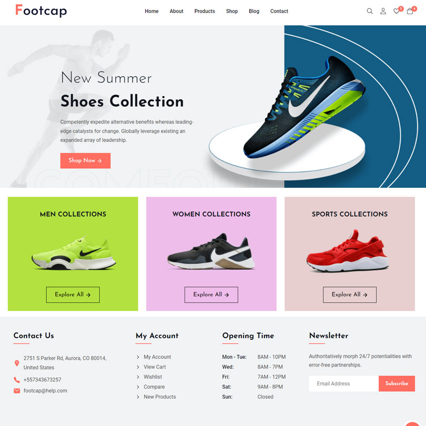Image resolution: width=426 pixels, height=426 pixels.
Task: Click the phone icon in Contact Us
Action: pyautogui.click(x=17, y=380)
